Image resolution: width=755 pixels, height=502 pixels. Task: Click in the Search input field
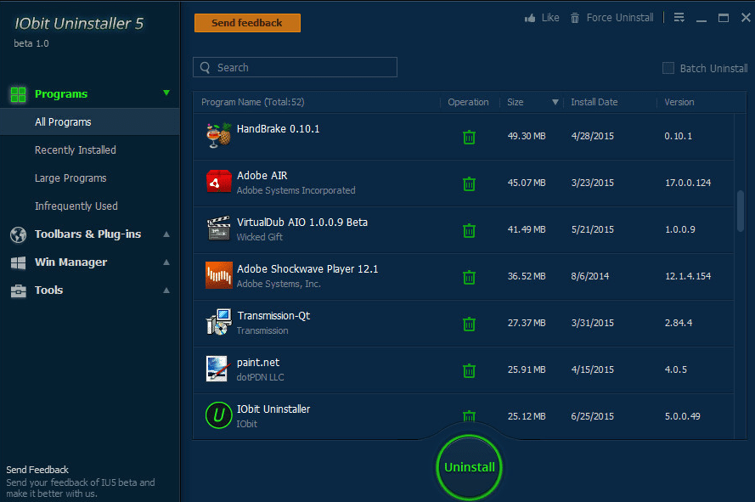pyautogui.click(x=295, y=67)
